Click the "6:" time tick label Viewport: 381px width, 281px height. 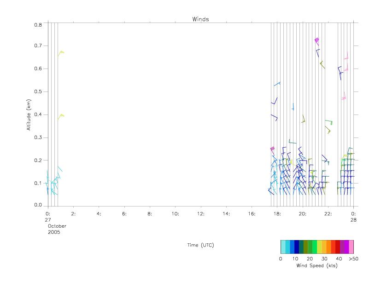click(x=124, y=214)
